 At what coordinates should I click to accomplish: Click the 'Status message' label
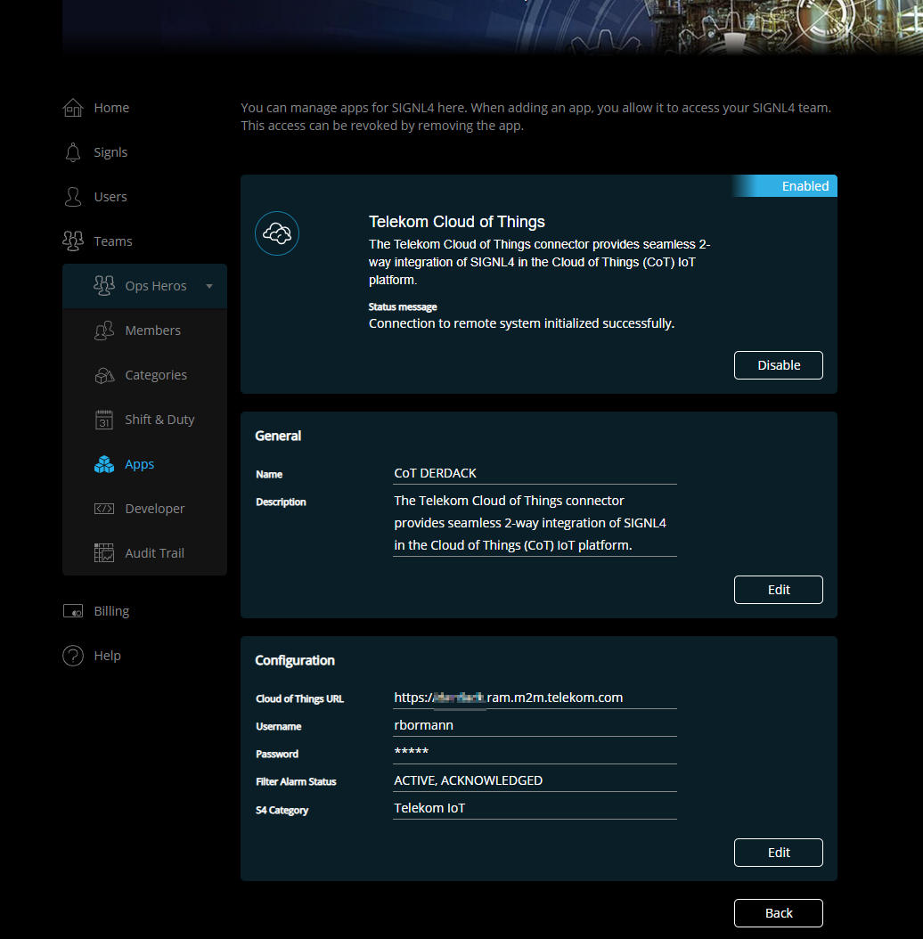[x=403, y=307]
